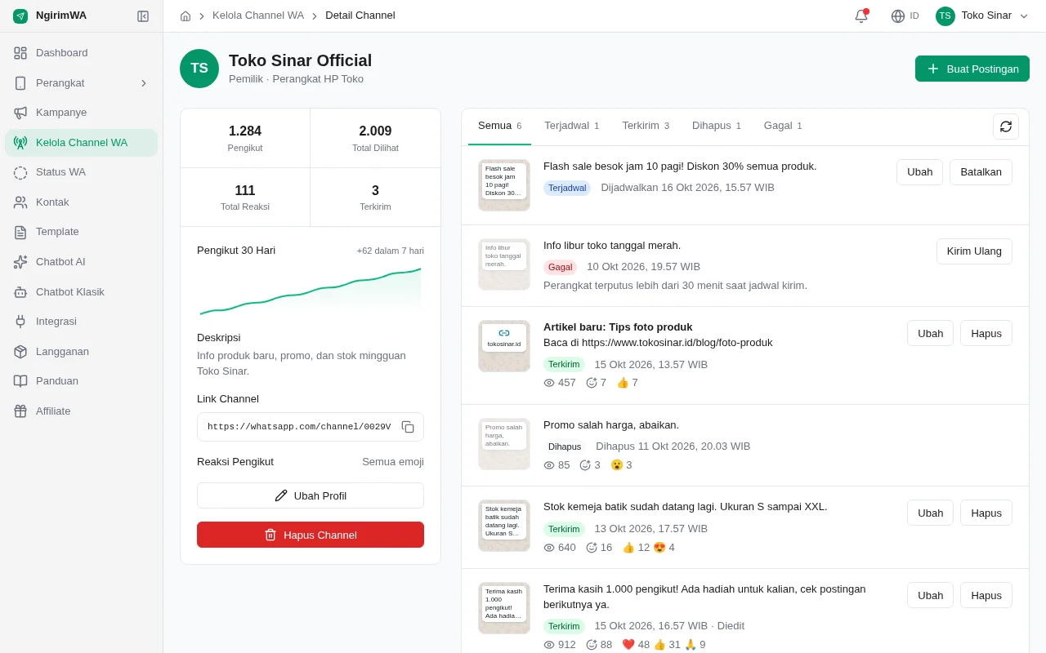The image size is (1046, 653).
Task: Click Kelola Channel WA breadcrumb link
Action: pyautogui.click(x=258, y=16)
